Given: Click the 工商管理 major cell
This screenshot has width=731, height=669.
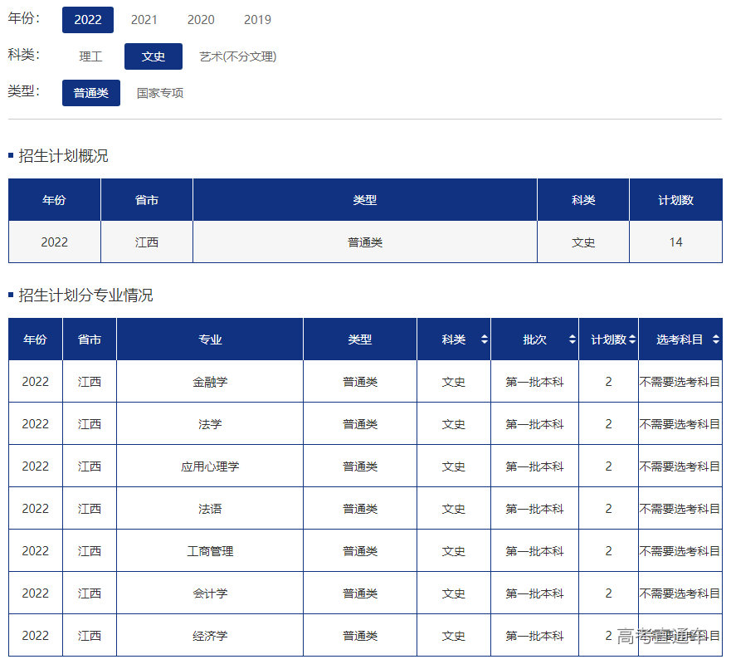Looking at the screenshot, I should coord(210,551).
